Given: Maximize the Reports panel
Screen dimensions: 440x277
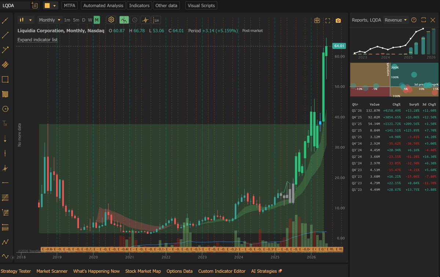Looking at the screenshot, I should click(x=423, y=20).
